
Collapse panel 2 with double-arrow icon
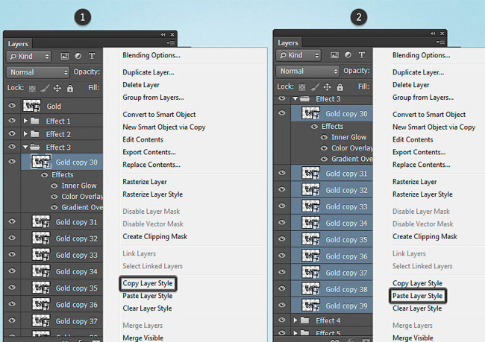coord(433,34)
